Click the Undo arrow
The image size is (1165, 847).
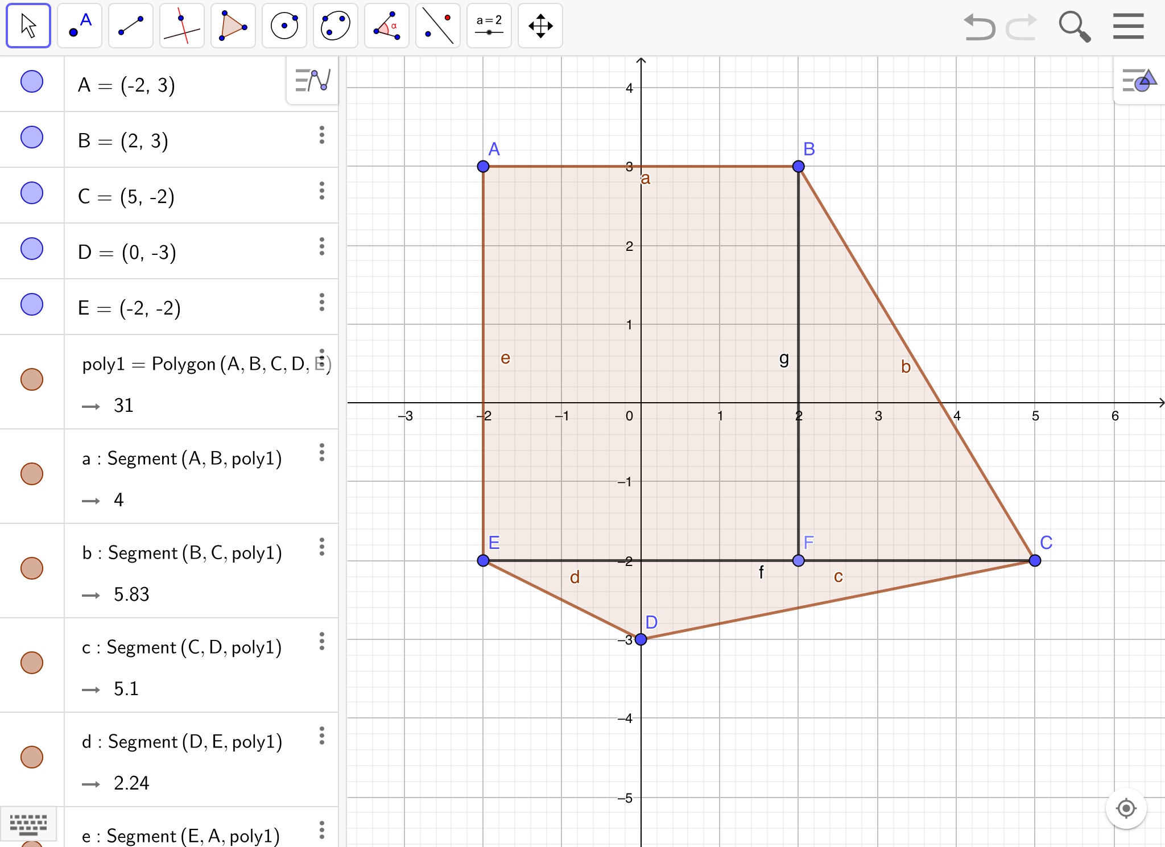pyautogui.click(x=980, y=27)
